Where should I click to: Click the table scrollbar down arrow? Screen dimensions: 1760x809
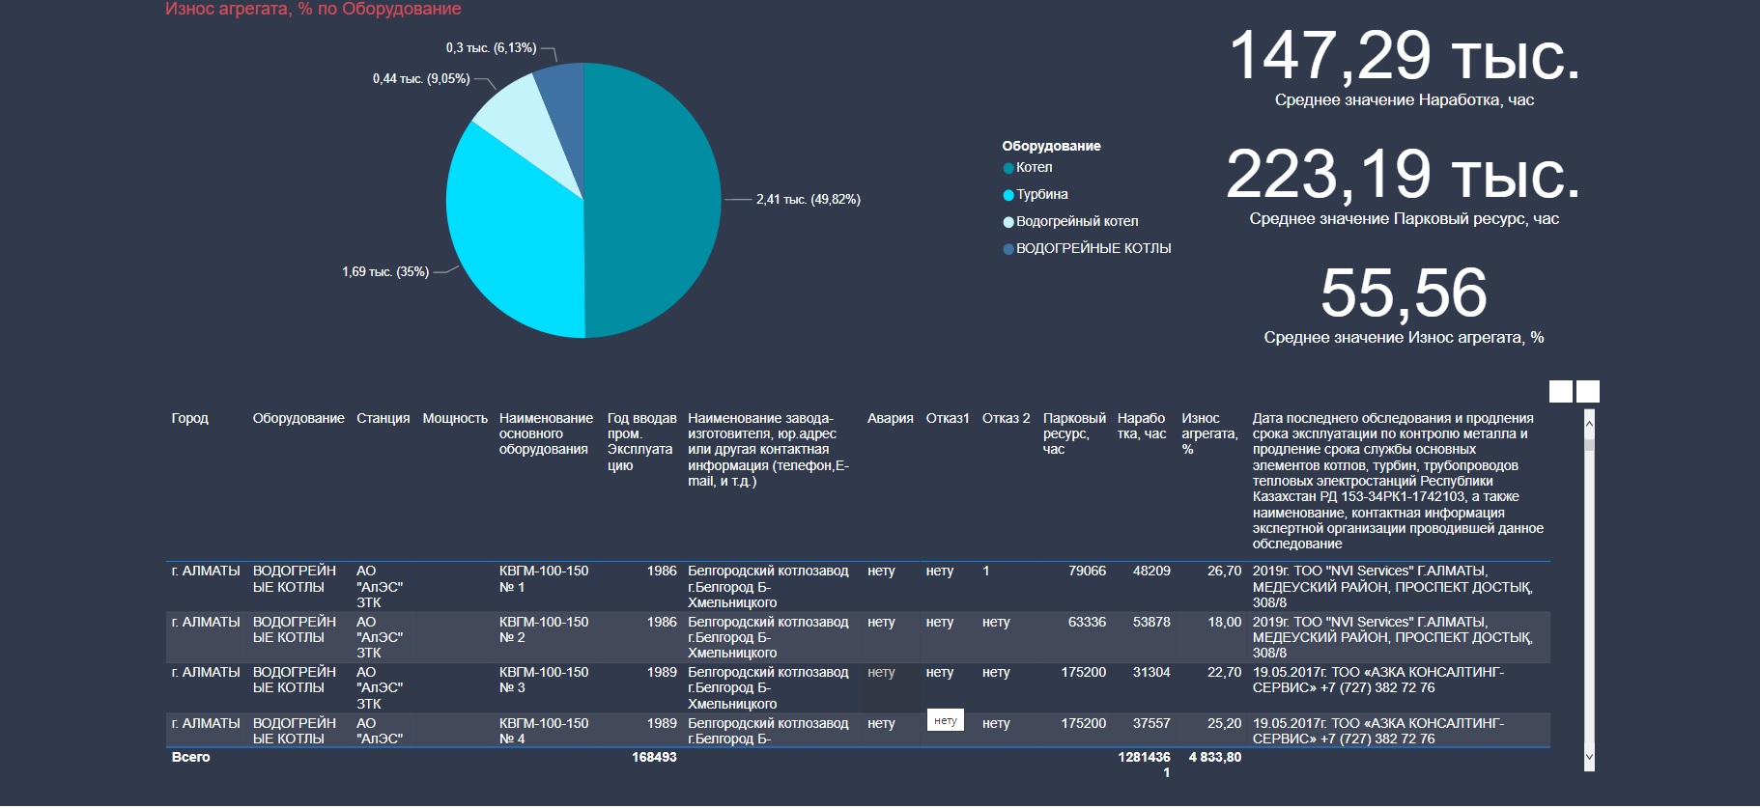pyautogui.click(x=1589, y=758)
